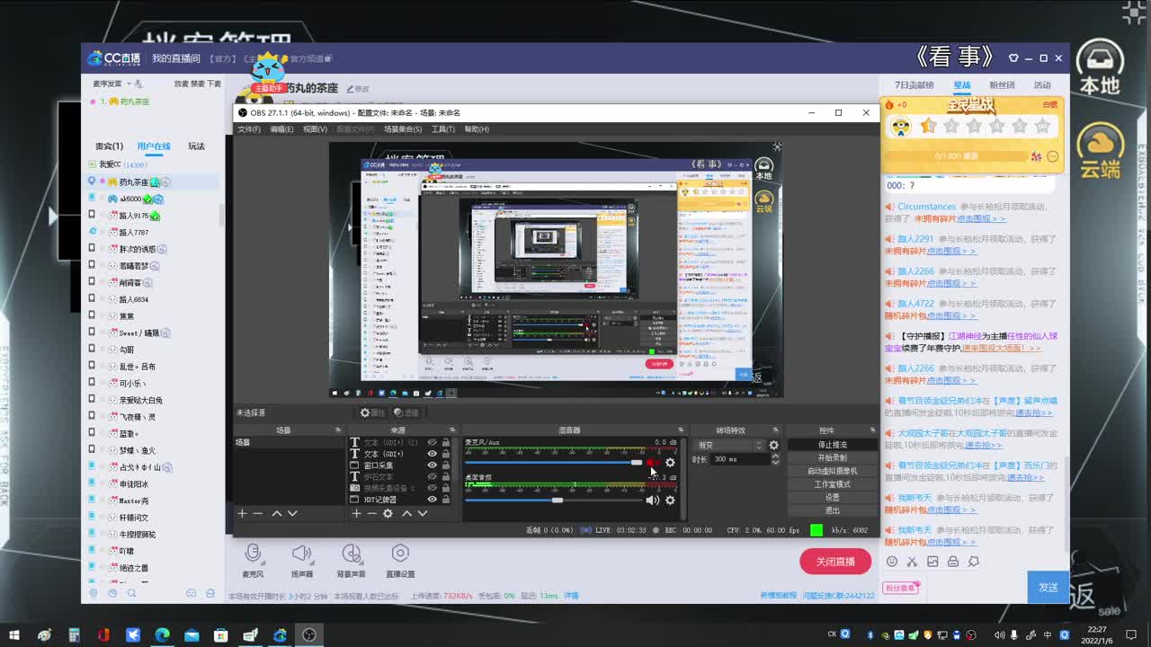Switch to the 玩法 tab
The width and height of the screenshot is (1151, 647).
tap(196, 146)
